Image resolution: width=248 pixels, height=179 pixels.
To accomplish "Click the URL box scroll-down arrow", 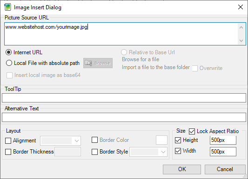I will [x=241, y=41].
